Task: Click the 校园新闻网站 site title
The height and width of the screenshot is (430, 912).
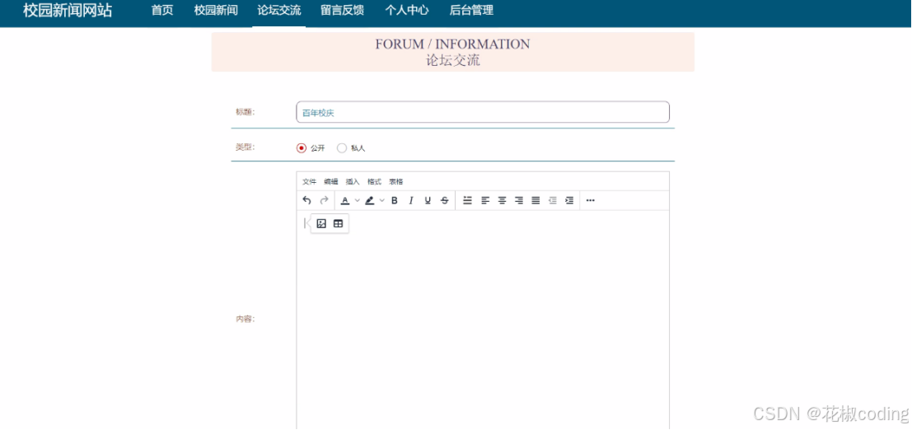Action: (68, 11)
